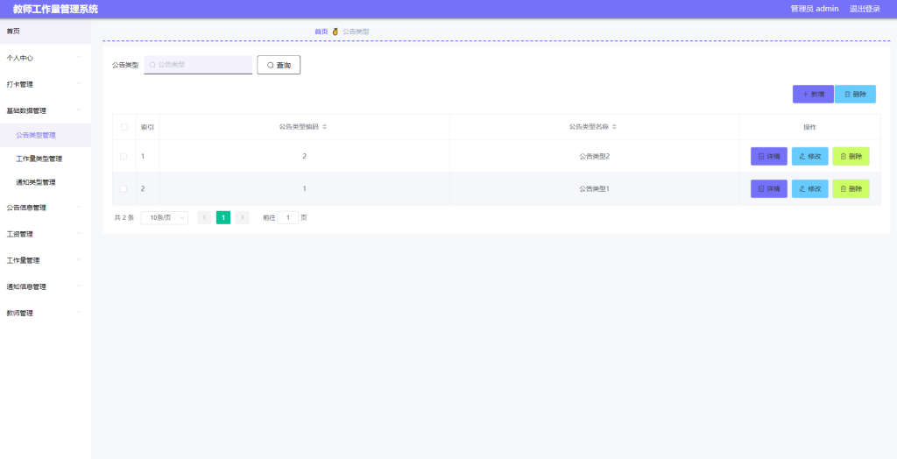Click the 查询 search button
Image resolution: width=897 pixels, height=459 pixels.
point(279,65)
